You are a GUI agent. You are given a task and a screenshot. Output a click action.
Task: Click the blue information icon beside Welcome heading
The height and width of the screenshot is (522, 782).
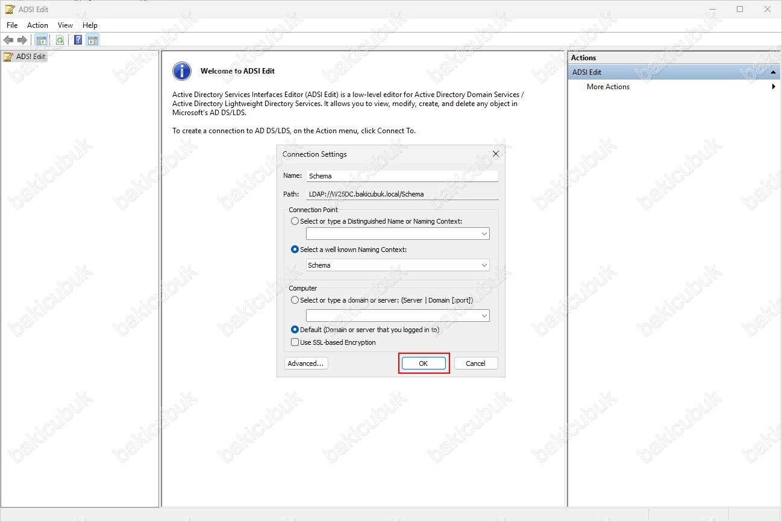(x=182, y=71)
